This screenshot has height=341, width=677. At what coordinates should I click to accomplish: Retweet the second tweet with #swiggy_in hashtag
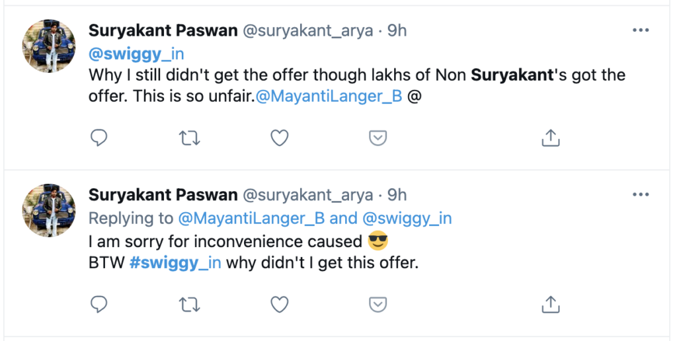coord(190,303)
